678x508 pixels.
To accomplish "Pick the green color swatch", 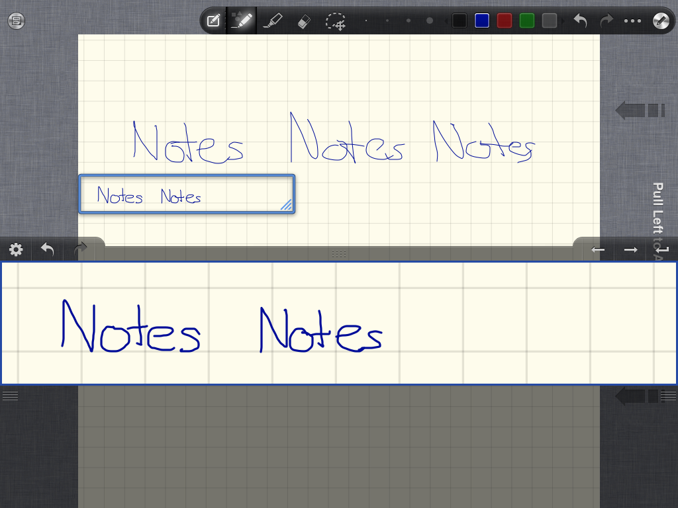I will pyautogui.click(x=526, y=21).
